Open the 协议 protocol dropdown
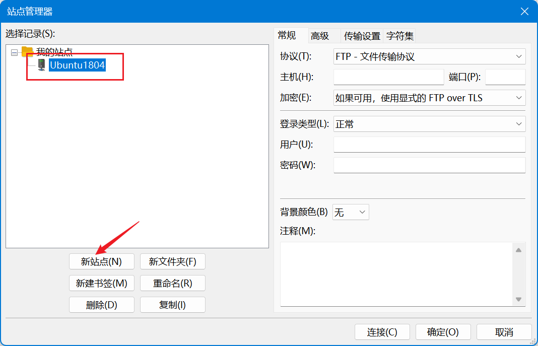 coord(429,56)
